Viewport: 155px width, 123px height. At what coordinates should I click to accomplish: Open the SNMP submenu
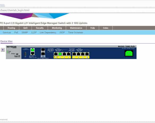point(25,33)
